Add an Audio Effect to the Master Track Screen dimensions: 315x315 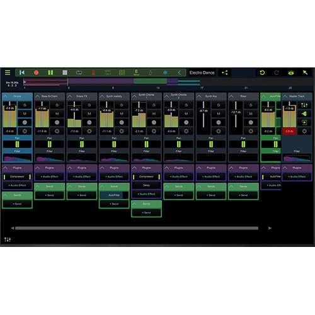pos(297,176)
